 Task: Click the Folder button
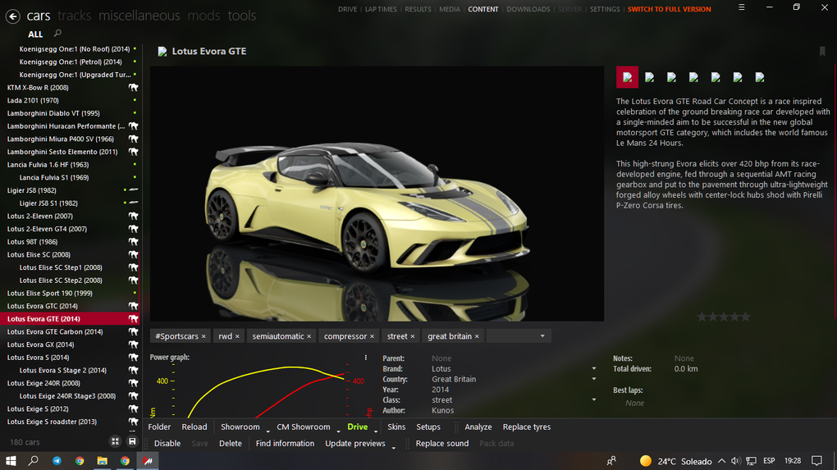[x=159, y=427]
